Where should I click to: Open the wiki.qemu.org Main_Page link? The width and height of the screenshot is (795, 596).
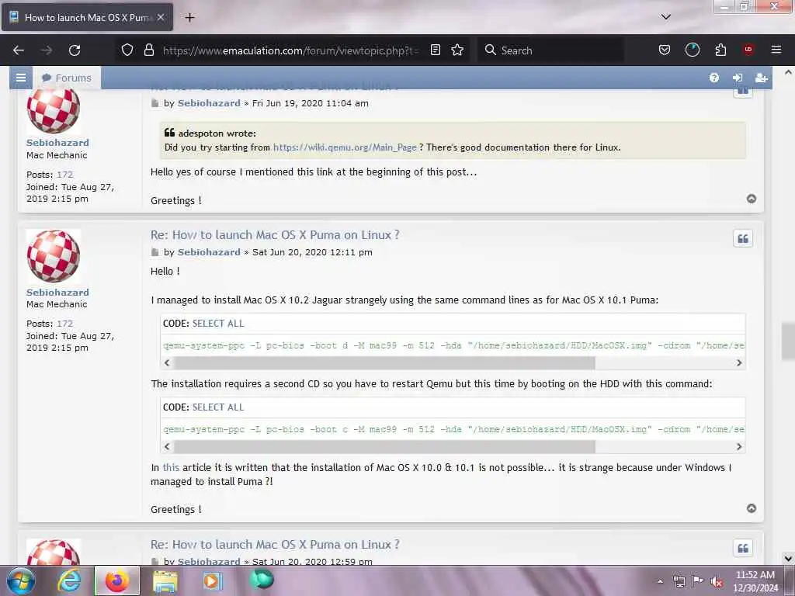click(345, 147)
